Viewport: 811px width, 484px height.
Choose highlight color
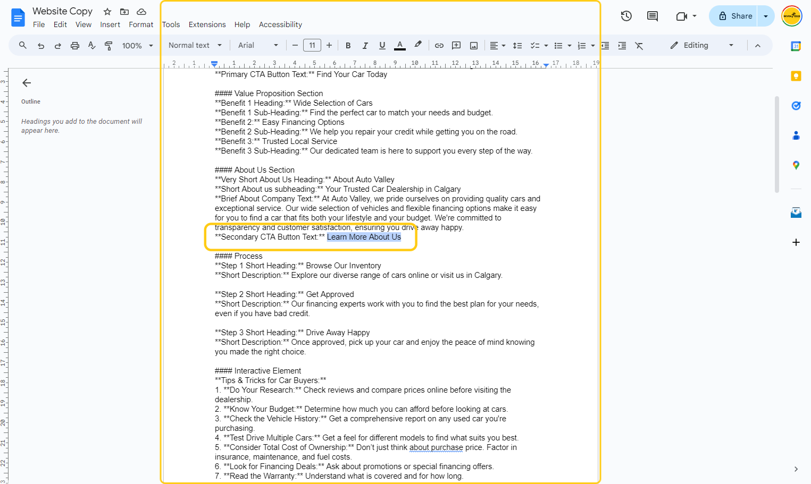tap(418, 46)
